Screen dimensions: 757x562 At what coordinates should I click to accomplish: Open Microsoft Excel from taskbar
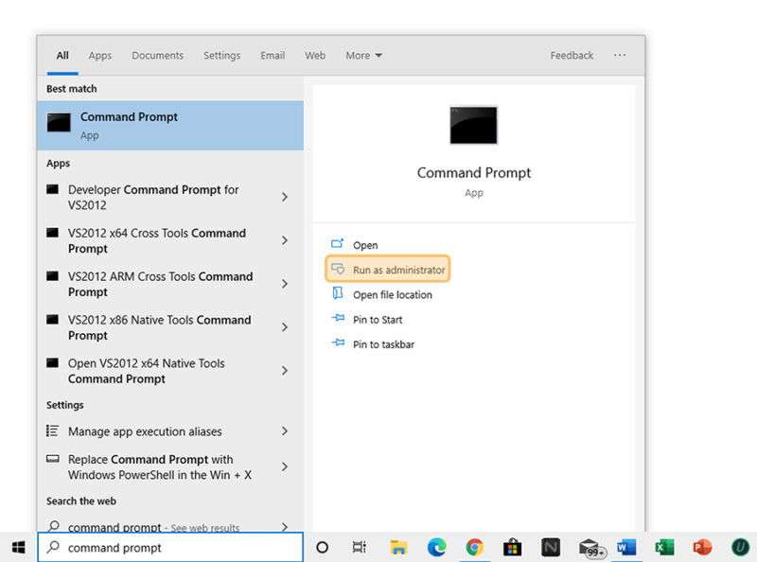coord(664,547)
